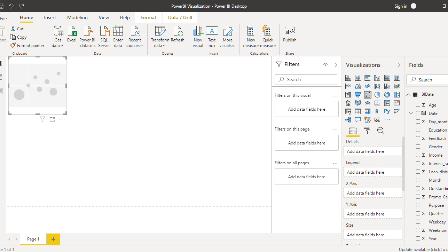
Task: Click the Format painter button
Action: [x=27, y=46]
